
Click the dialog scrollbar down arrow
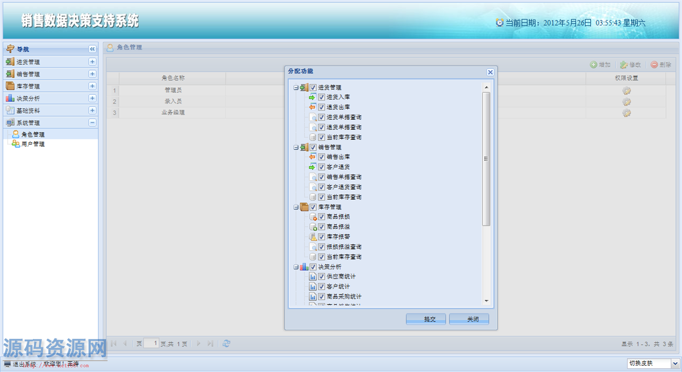(486, 301)
